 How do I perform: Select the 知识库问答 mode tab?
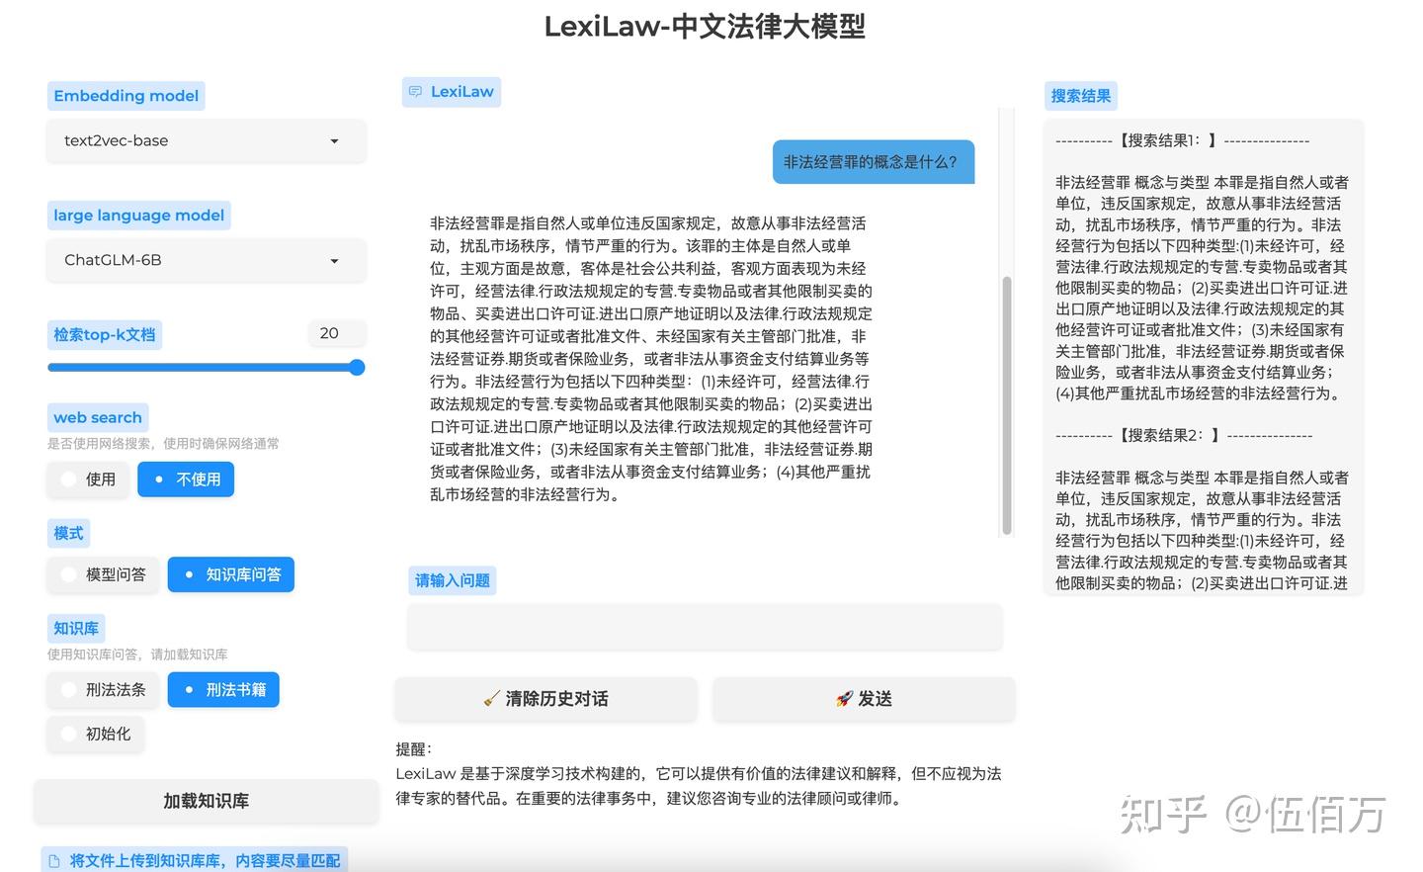point(230,574)
